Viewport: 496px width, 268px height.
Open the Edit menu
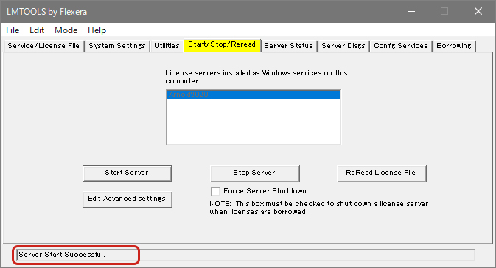click(37, 30)
